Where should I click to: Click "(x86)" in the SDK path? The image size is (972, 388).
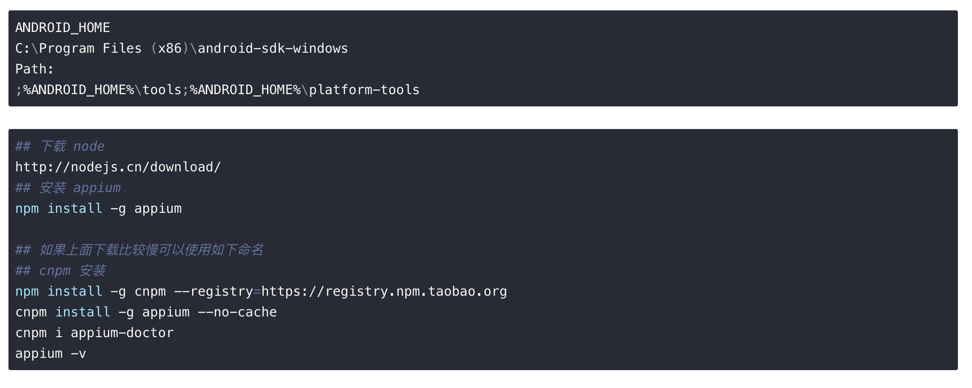170,48
